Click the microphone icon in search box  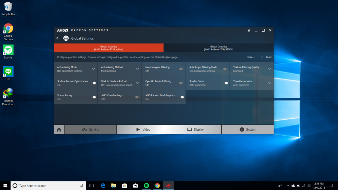tap(82, 186)
